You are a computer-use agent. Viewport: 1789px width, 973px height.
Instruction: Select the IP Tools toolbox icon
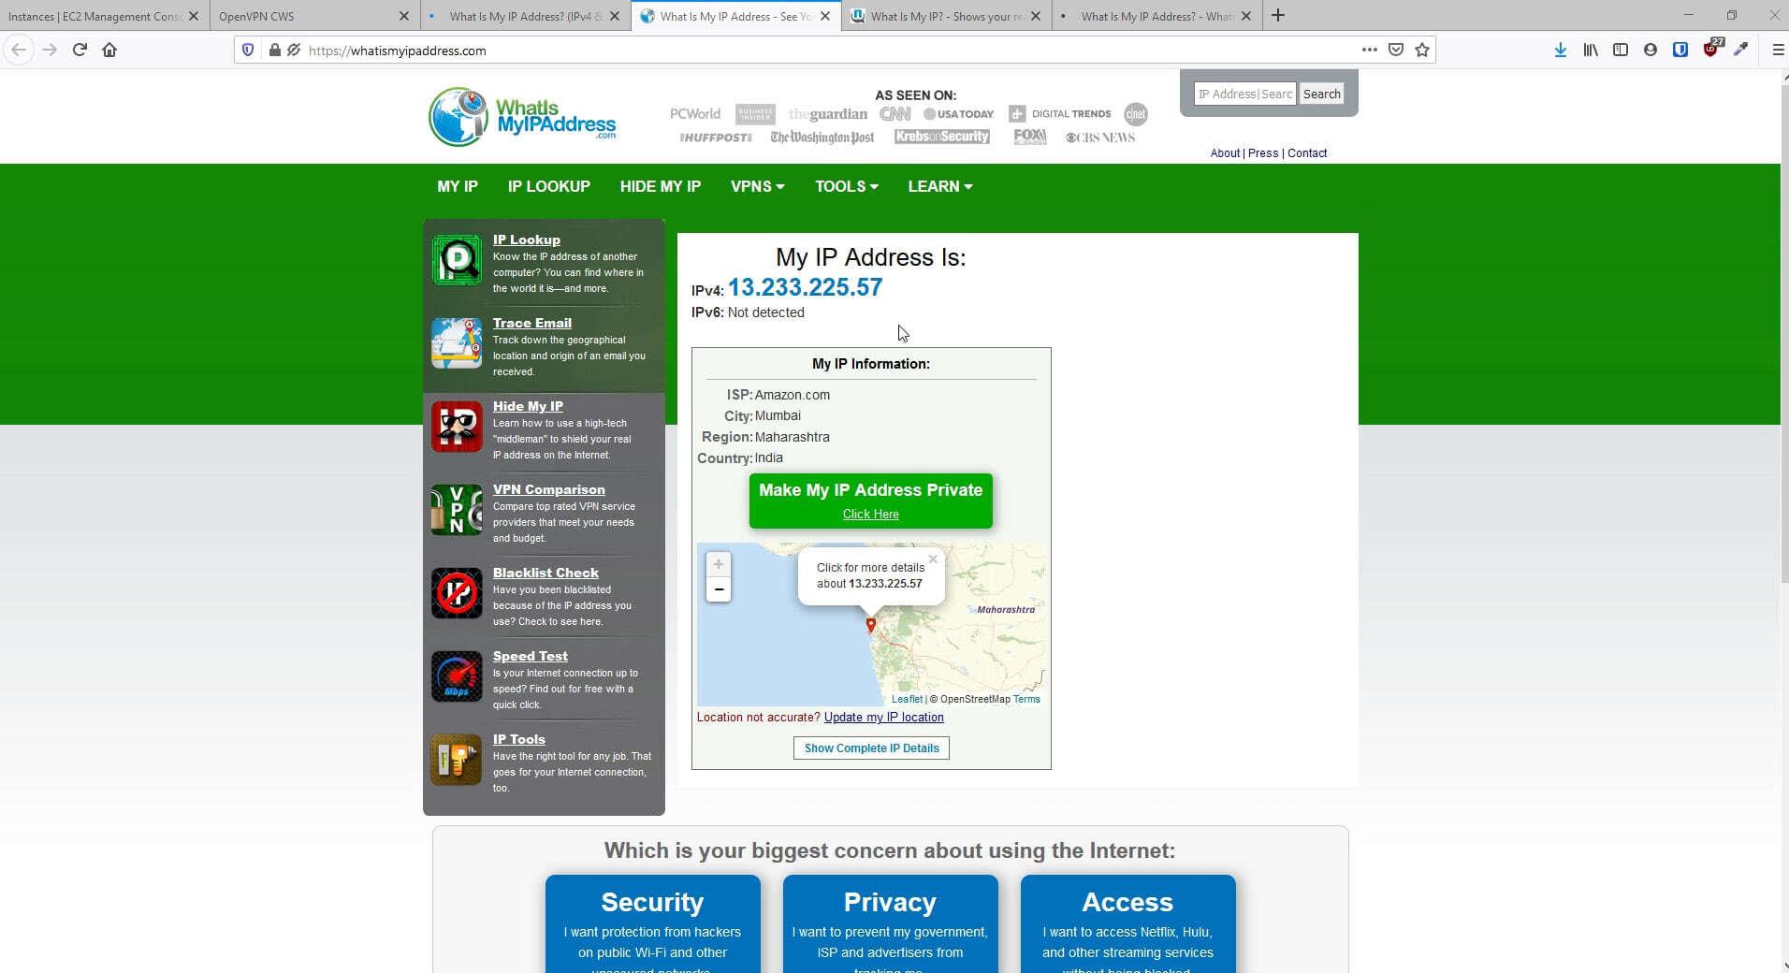[456, 759]
